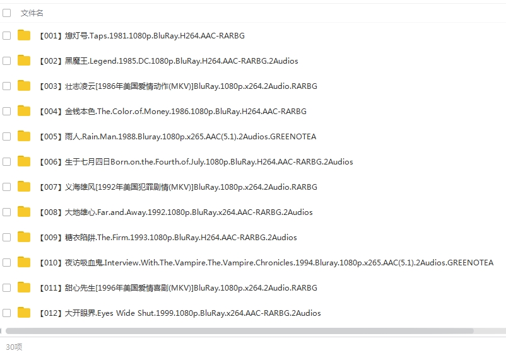
Task: Tick the select-all checkbox beside 文件名
Action: [6, 13]
